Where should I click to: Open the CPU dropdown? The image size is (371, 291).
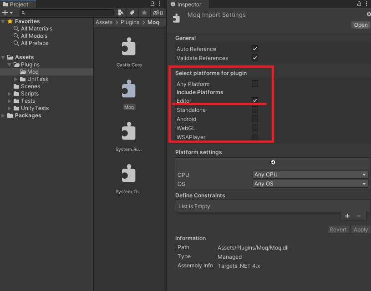[310, 175]
